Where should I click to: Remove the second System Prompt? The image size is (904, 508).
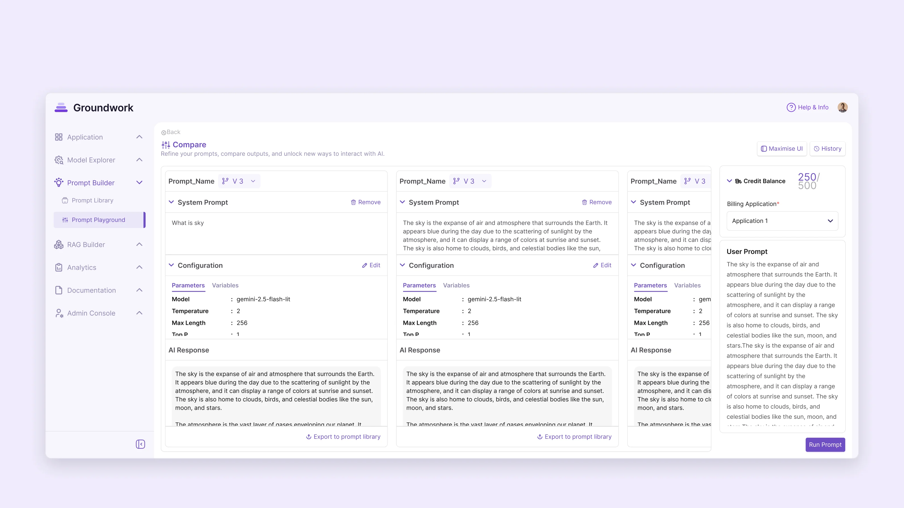coord(597,202)
